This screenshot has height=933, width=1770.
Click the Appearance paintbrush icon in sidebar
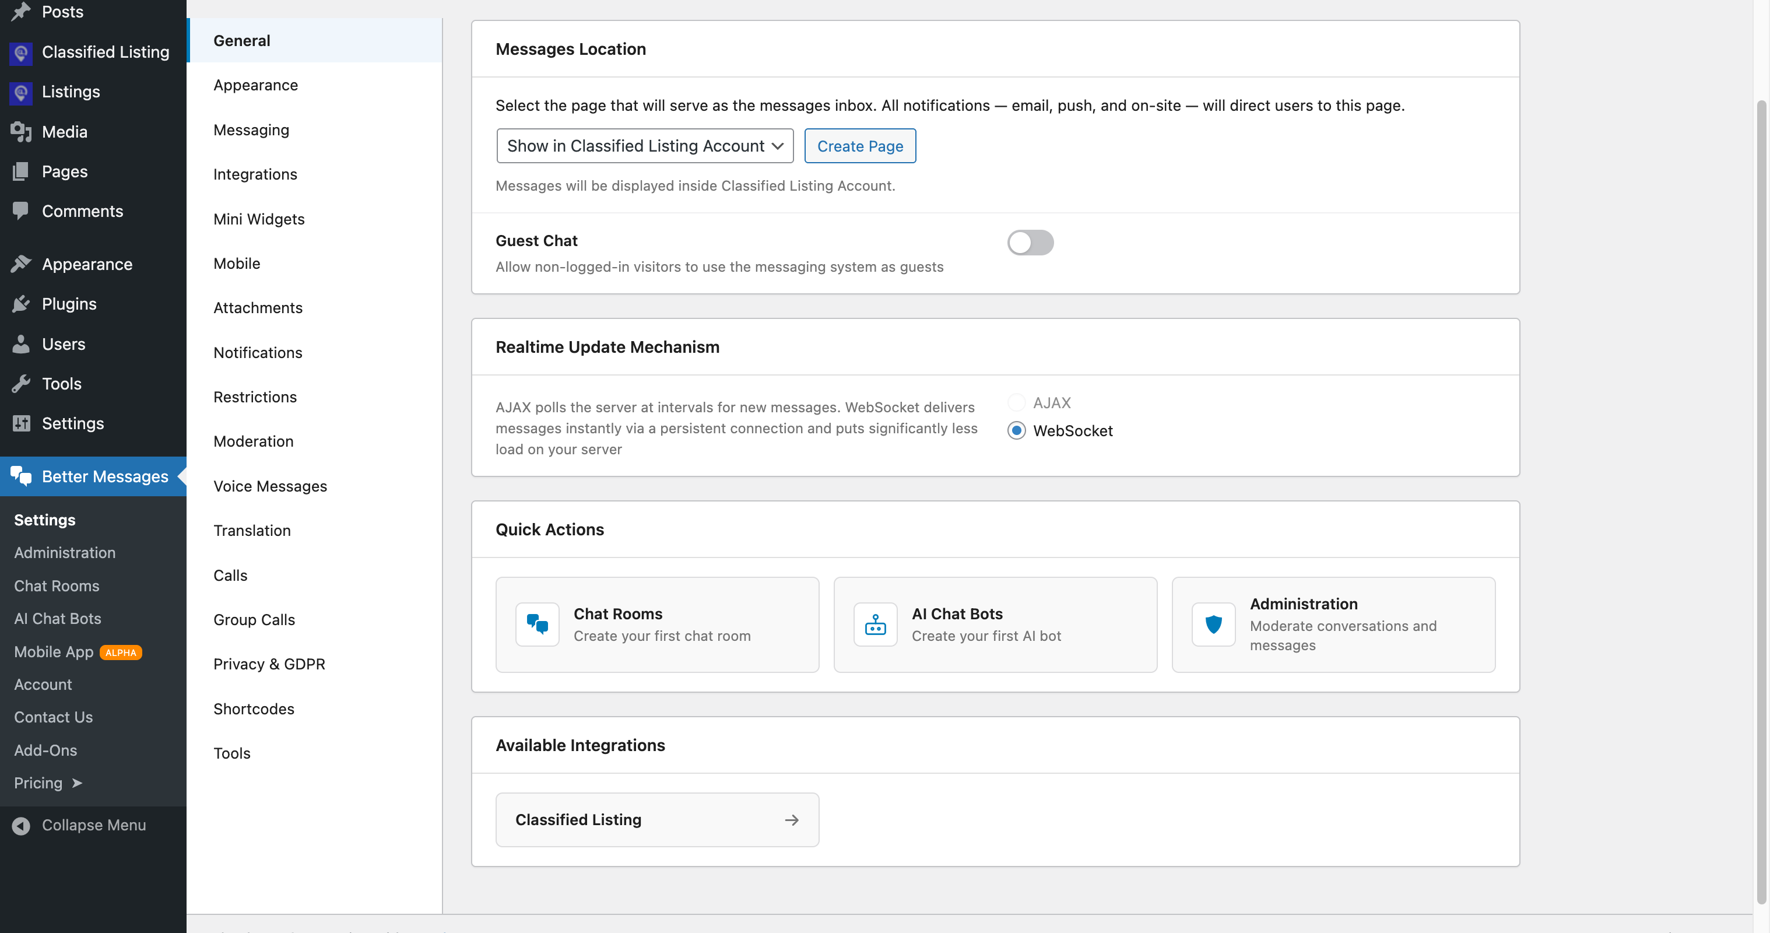[22, 264]
